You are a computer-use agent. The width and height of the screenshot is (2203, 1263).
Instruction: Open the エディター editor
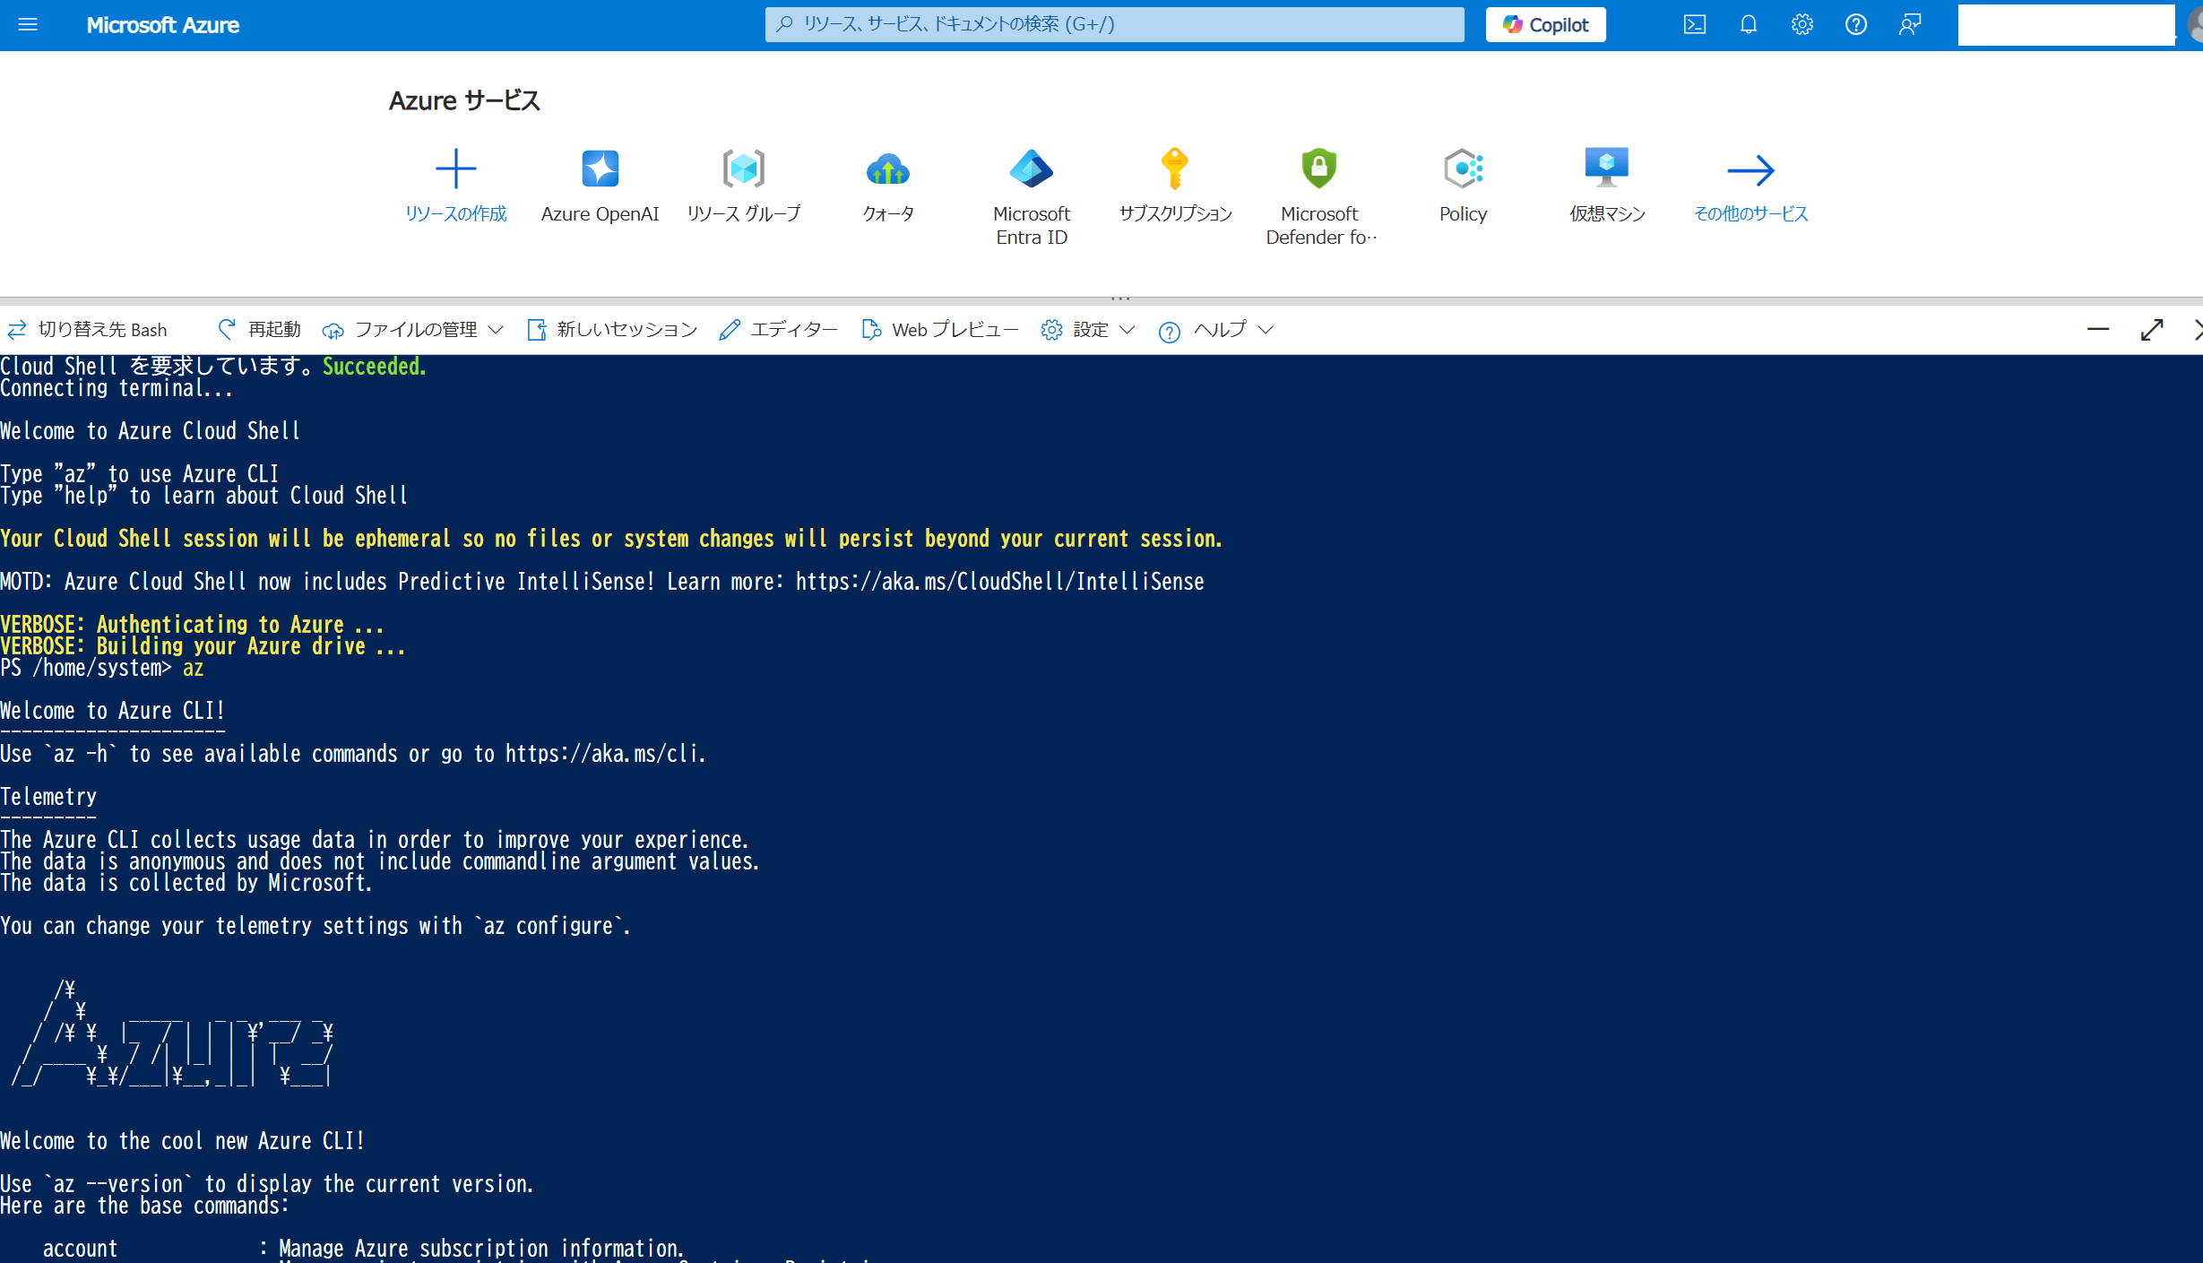778,330
